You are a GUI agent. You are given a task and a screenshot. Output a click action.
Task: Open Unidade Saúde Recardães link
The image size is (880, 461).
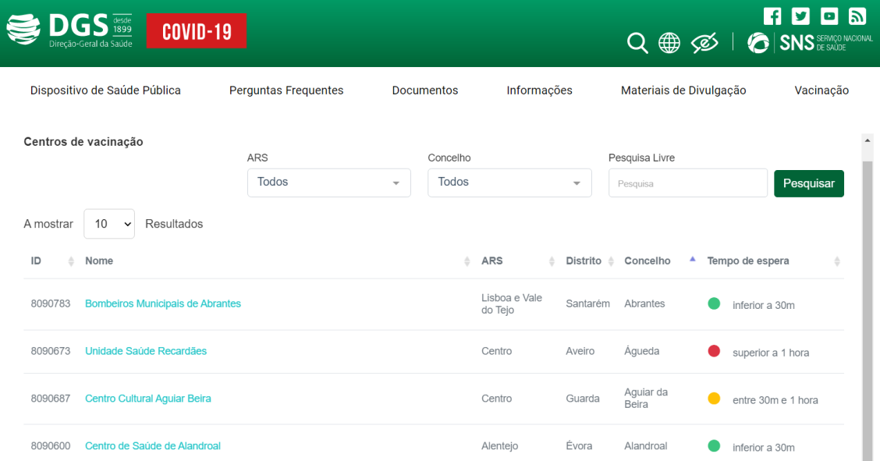click(146, 351)
